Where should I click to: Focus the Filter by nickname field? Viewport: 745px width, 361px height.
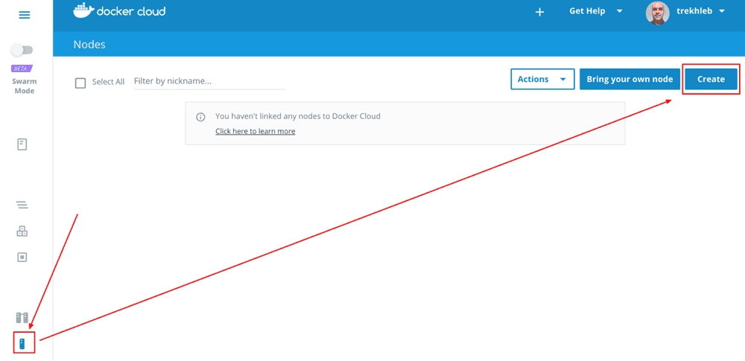coord(210,81)
